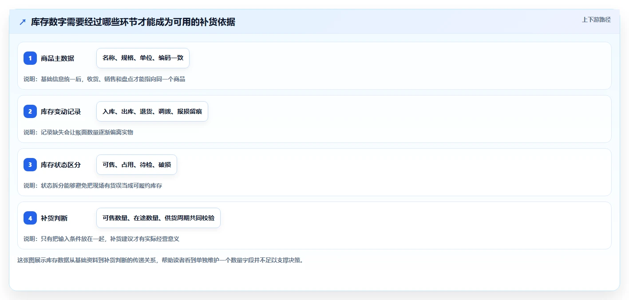The image size is (629, 300).
Task: Click the step 4 number badge
Action: 30,218
